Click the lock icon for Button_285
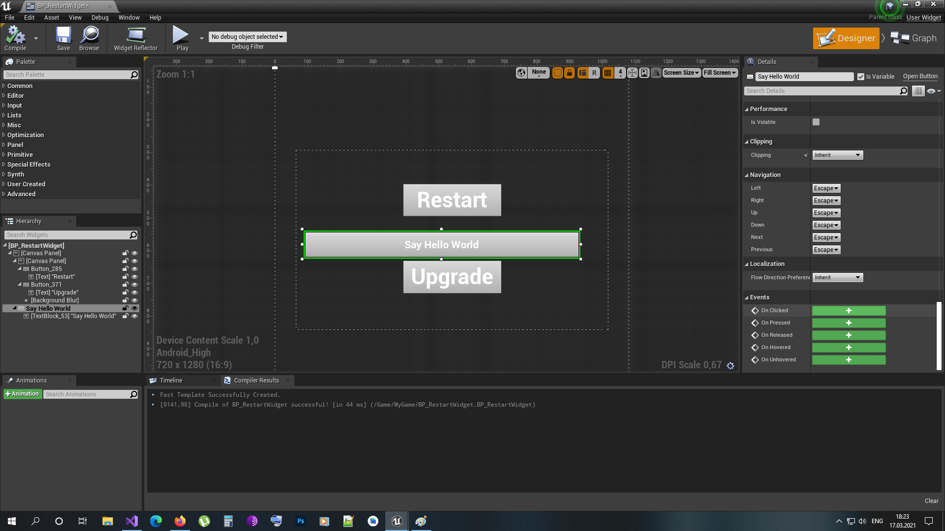Viewport: 945px width, 531px height. (126, 269)
